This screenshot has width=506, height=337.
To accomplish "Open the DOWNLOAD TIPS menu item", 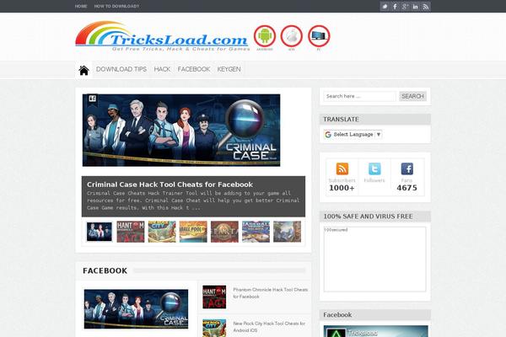I will (121, 69).
